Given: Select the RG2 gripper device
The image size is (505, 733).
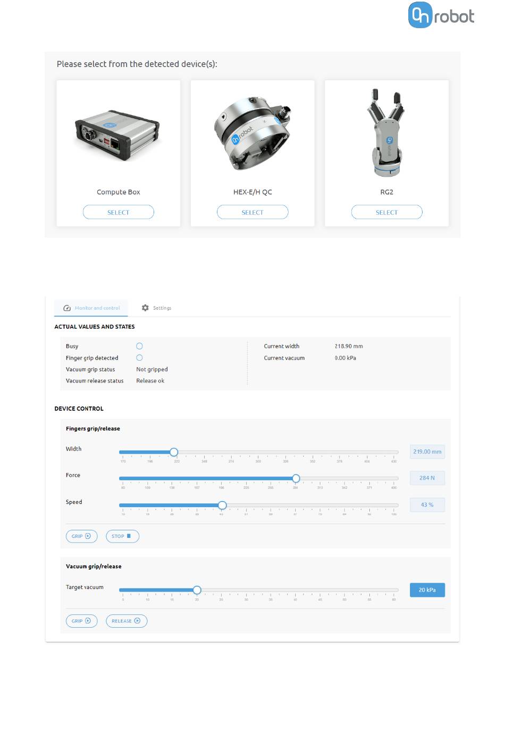Looking at the screenshot, I should pyautogui.click(x=387, y=212).
